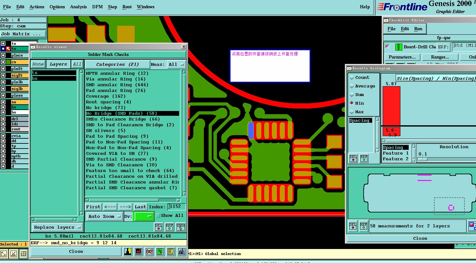Image resolution: width=476 pixels, height=263 pixels.
Task: Click the REF icon left of the UNDO icon
Action: point(169,227)
